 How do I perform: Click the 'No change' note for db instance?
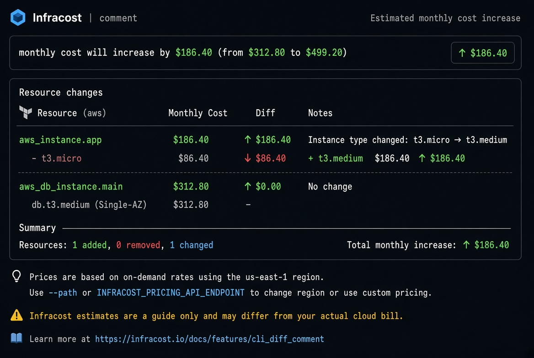point(330,186)
